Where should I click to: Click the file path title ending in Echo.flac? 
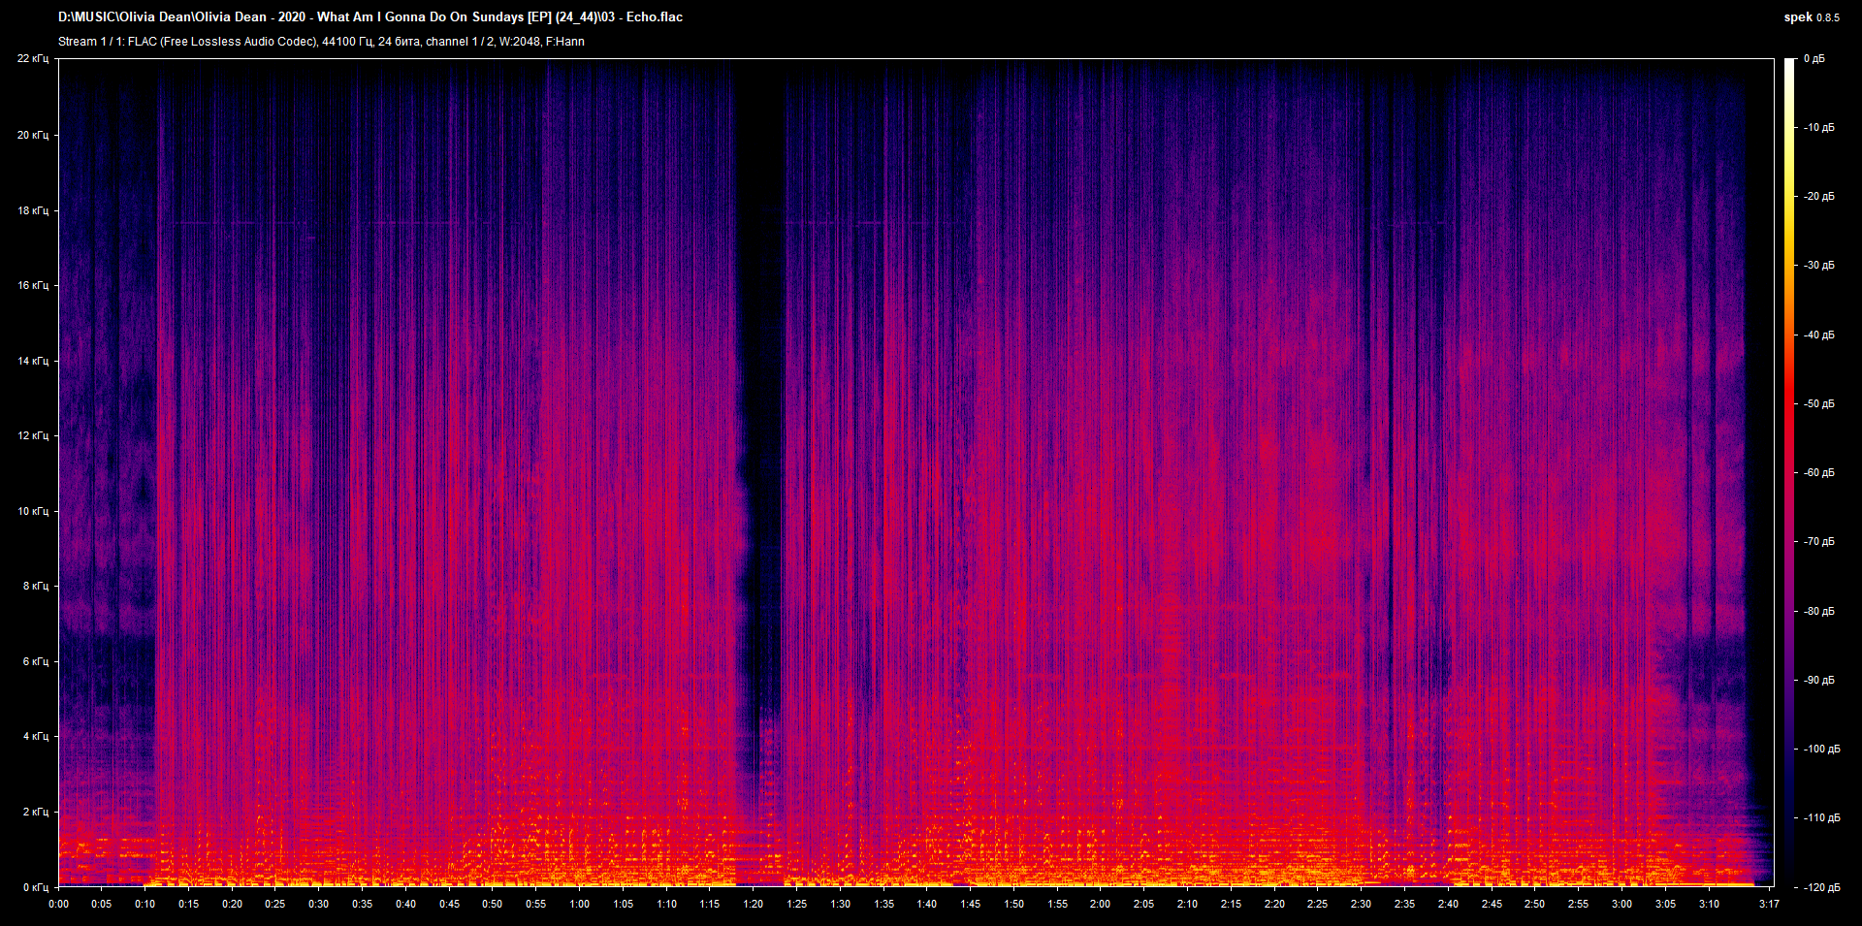click(370, 16)
